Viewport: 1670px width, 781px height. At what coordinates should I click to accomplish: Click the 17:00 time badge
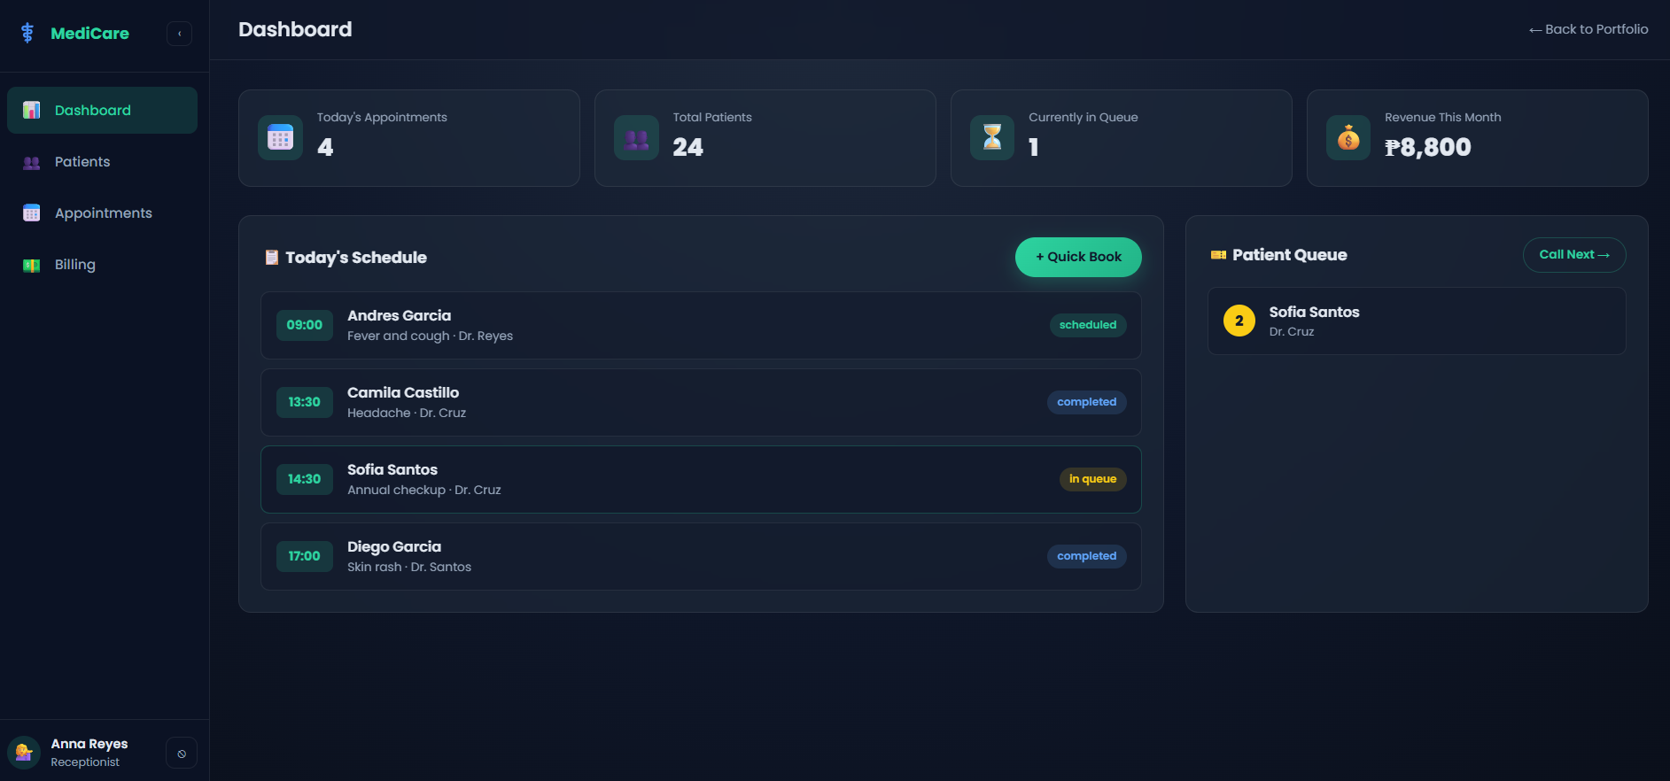coord(305,556)
